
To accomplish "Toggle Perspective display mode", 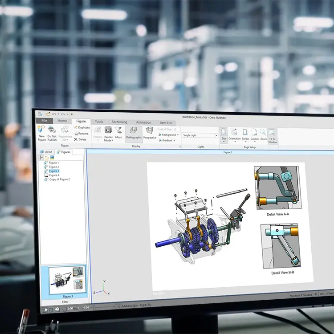I will (x=150, y=132).
